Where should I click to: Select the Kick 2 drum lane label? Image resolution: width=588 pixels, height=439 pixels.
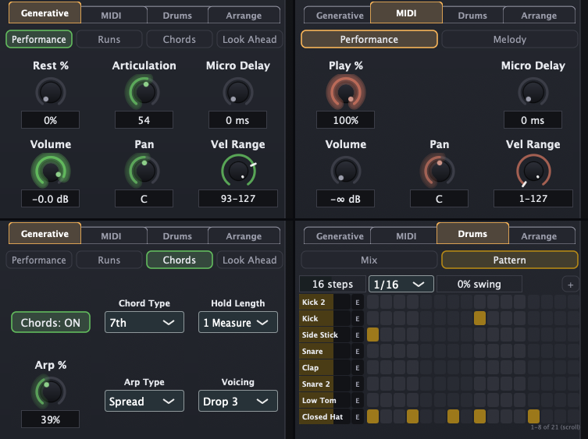click(325, 303)
